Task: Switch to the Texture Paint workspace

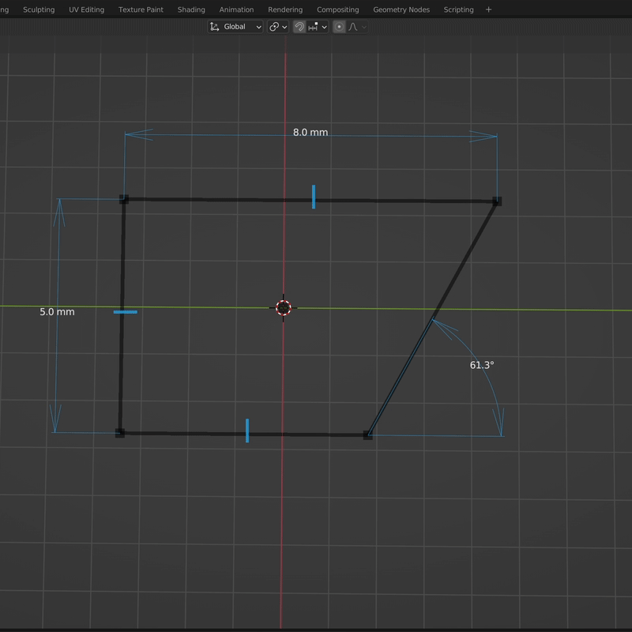Action: pyautogui.click(x=141, y=9)
